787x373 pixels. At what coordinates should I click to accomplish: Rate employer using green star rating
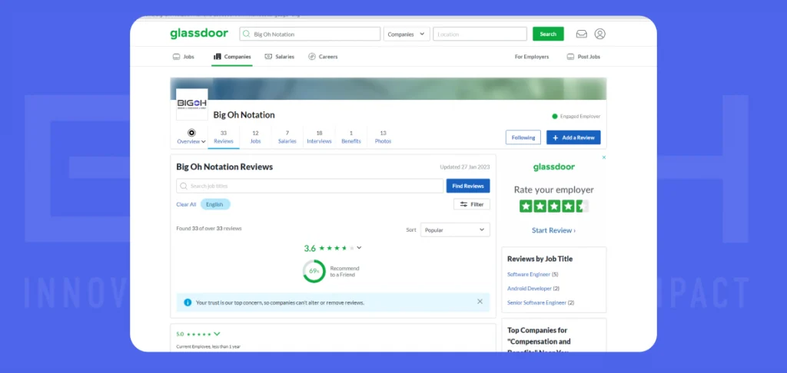click(554, 206)
